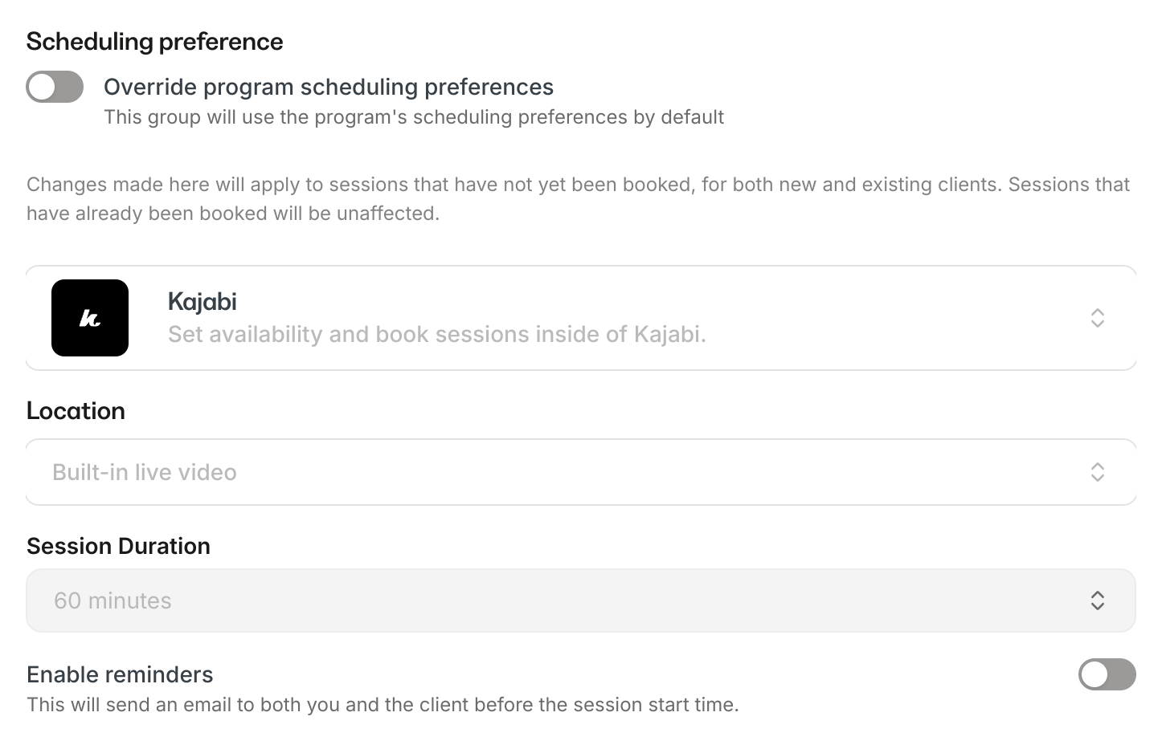The height and width of the screenshot is (745, 1162).
Task: Click the Kajabi title text
Action: click(202, 301)
